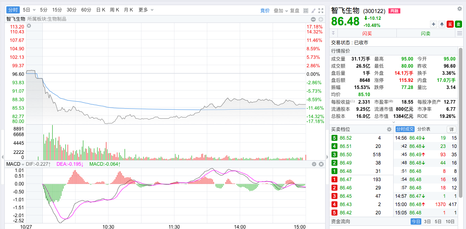
Task: Set a price alert with bell icon
Action: tap(442, 25)
